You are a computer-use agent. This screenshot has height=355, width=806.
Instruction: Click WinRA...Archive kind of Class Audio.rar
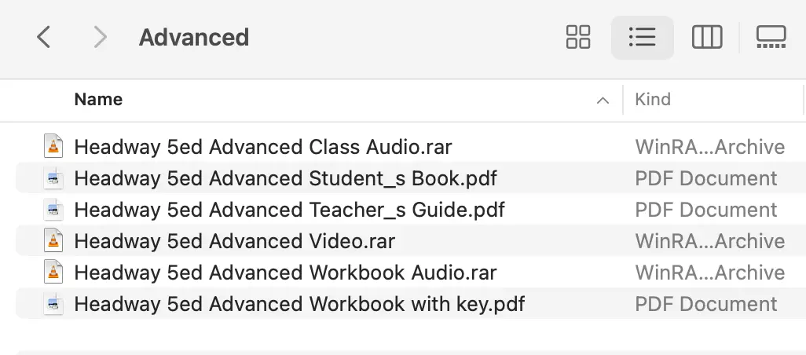click(x=710, y=147)
